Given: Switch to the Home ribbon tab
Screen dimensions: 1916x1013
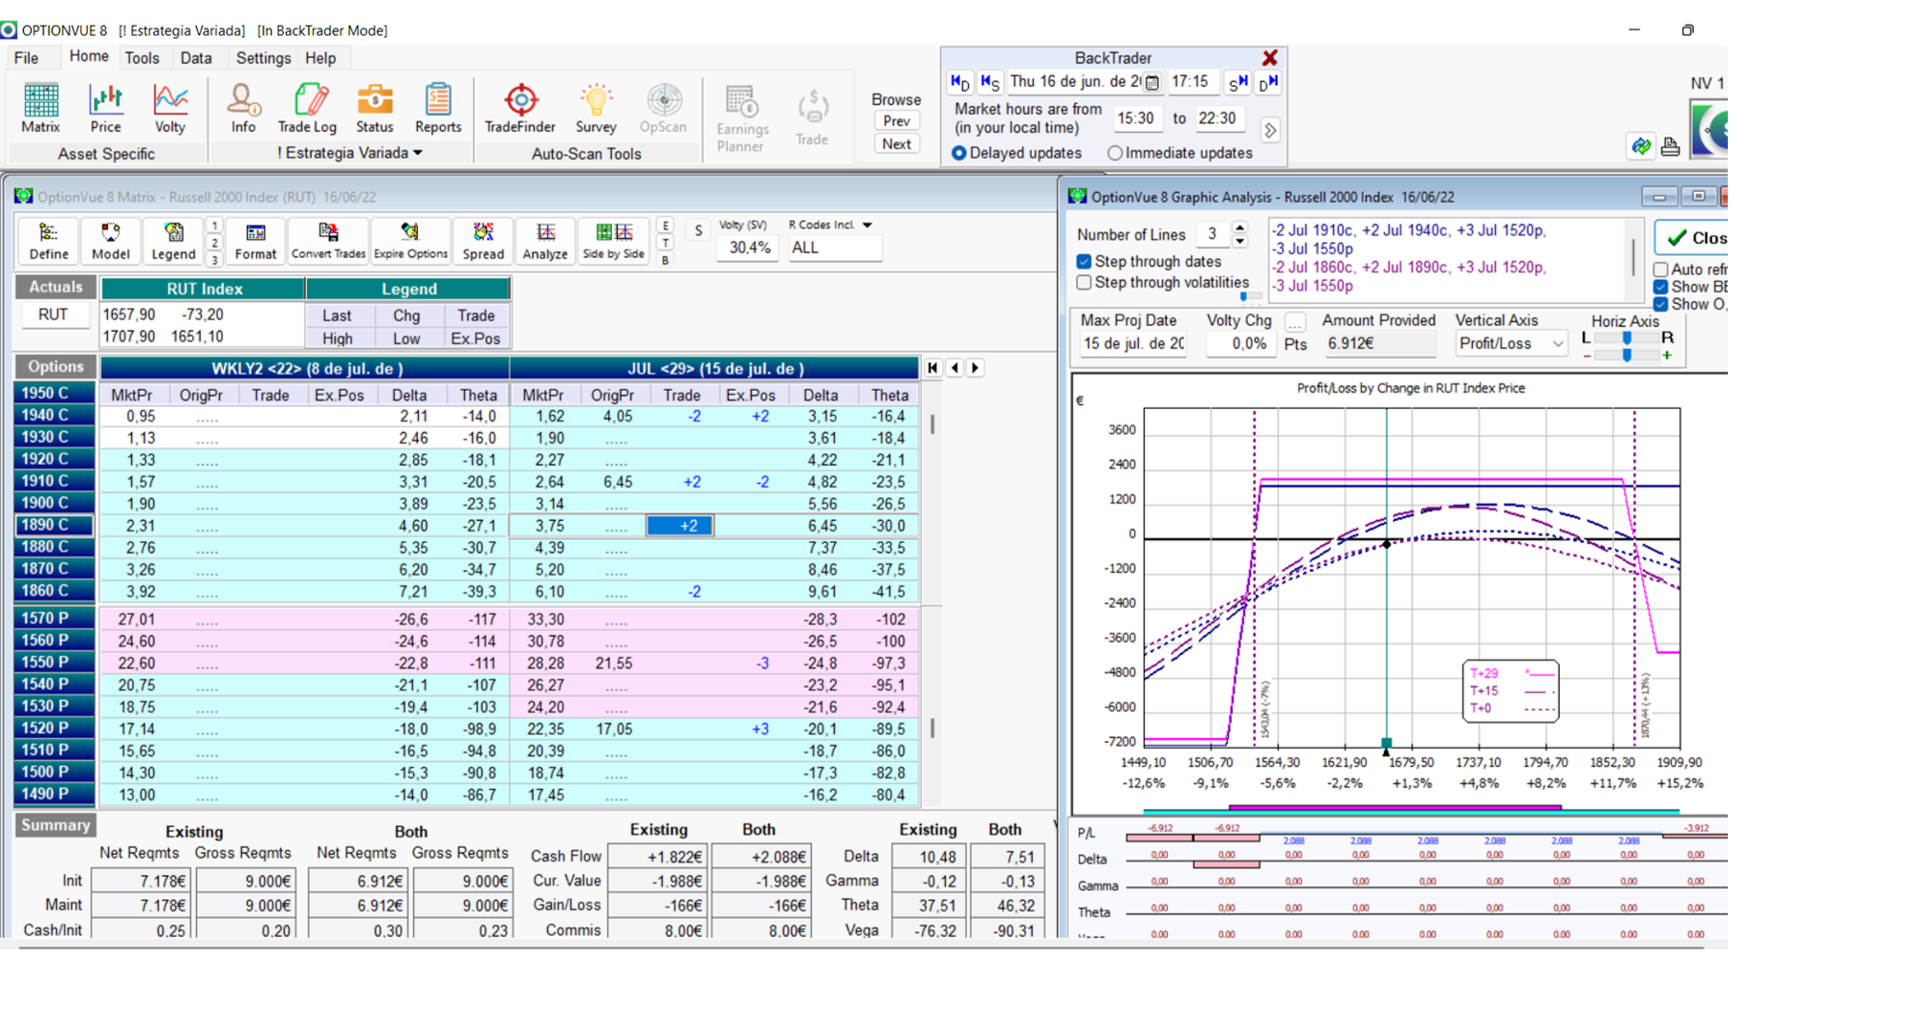Looking at the screenshot, I should 89,57.
